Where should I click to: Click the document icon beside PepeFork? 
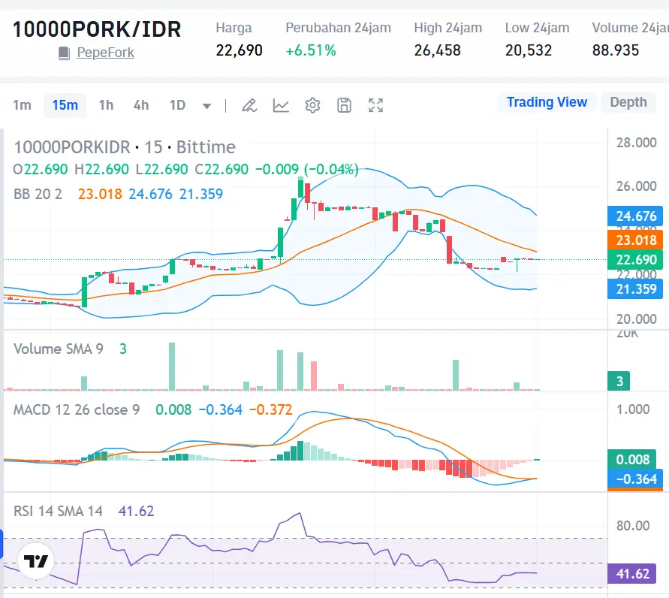(x=63, y=53)
